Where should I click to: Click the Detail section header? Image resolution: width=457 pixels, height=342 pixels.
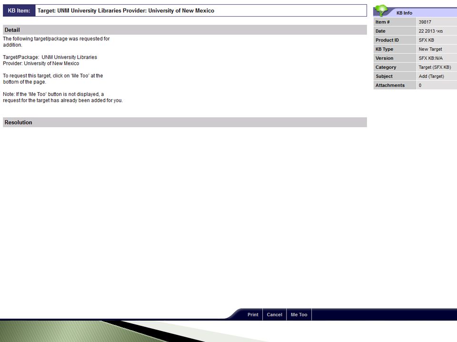point(185,29)
